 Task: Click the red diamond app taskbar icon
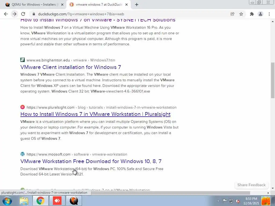click(x=57, y=201)
